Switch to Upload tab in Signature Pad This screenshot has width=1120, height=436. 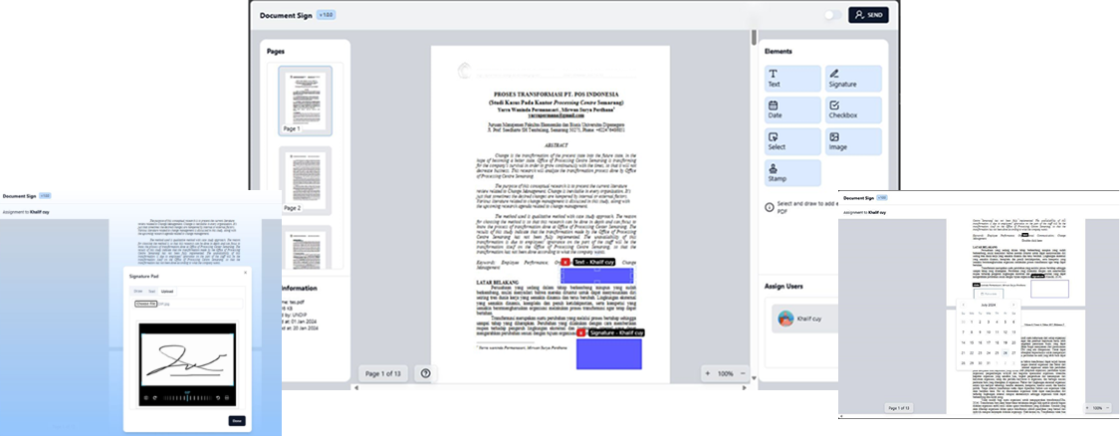pos(166,292)
